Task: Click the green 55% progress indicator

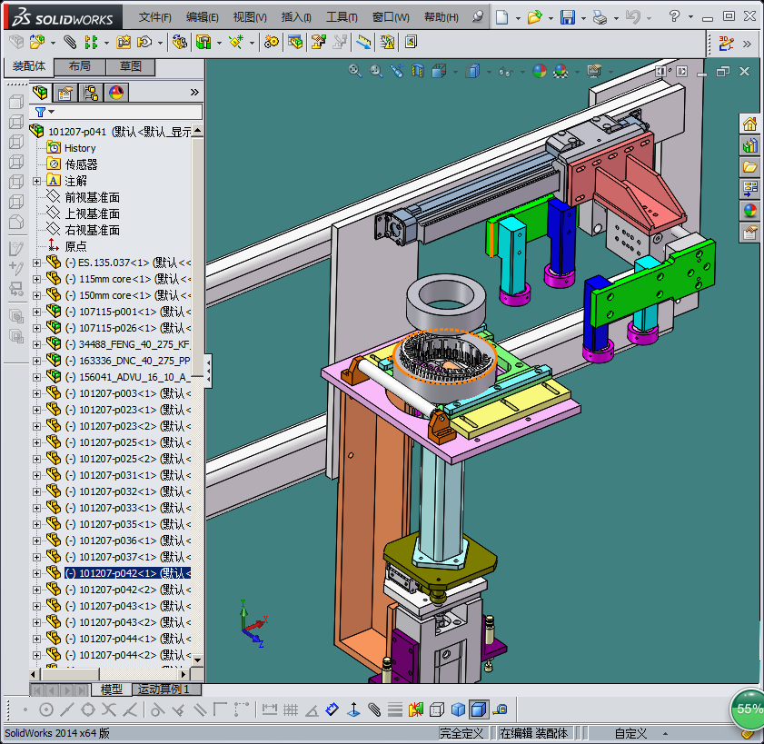Action: point(749,709)
